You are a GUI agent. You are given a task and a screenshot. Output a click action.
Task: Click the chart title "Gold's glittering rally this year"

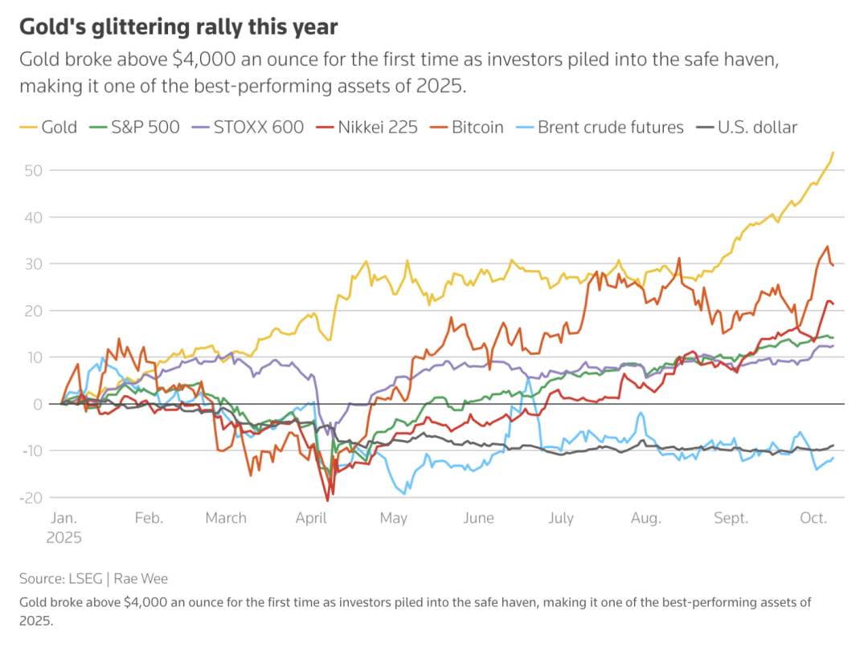(178, 27)
